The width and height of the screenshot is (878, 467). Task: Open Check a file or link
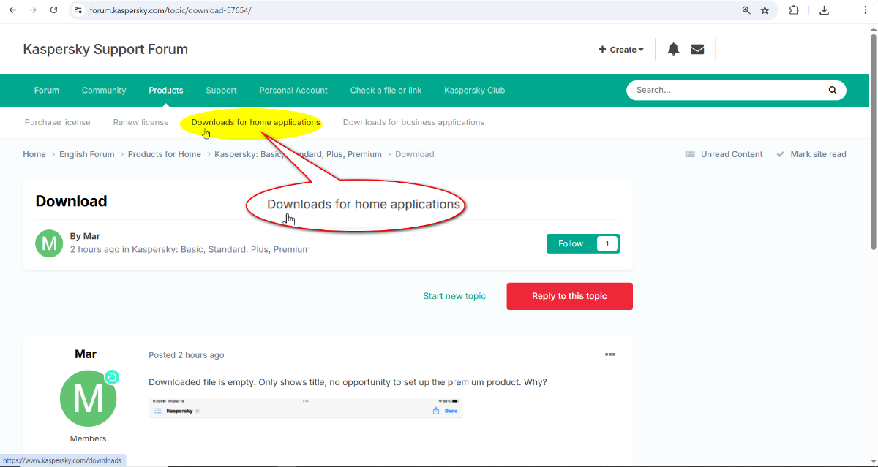click(x=386, y=90)
